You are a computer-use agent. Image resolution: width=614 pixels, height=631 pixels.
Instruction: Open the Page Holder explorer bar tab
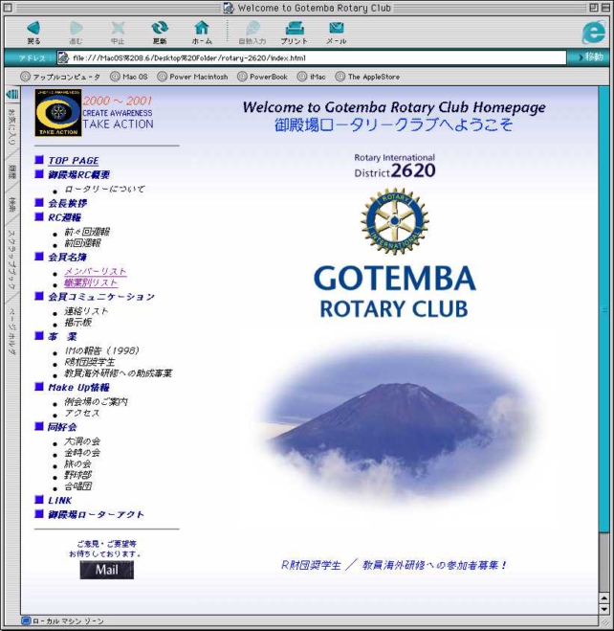12,330
